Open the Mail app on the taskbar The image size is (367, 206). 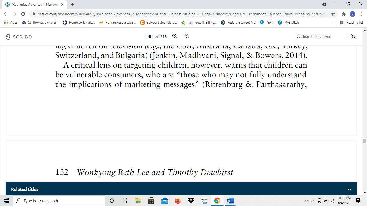(x=164, y=201)
